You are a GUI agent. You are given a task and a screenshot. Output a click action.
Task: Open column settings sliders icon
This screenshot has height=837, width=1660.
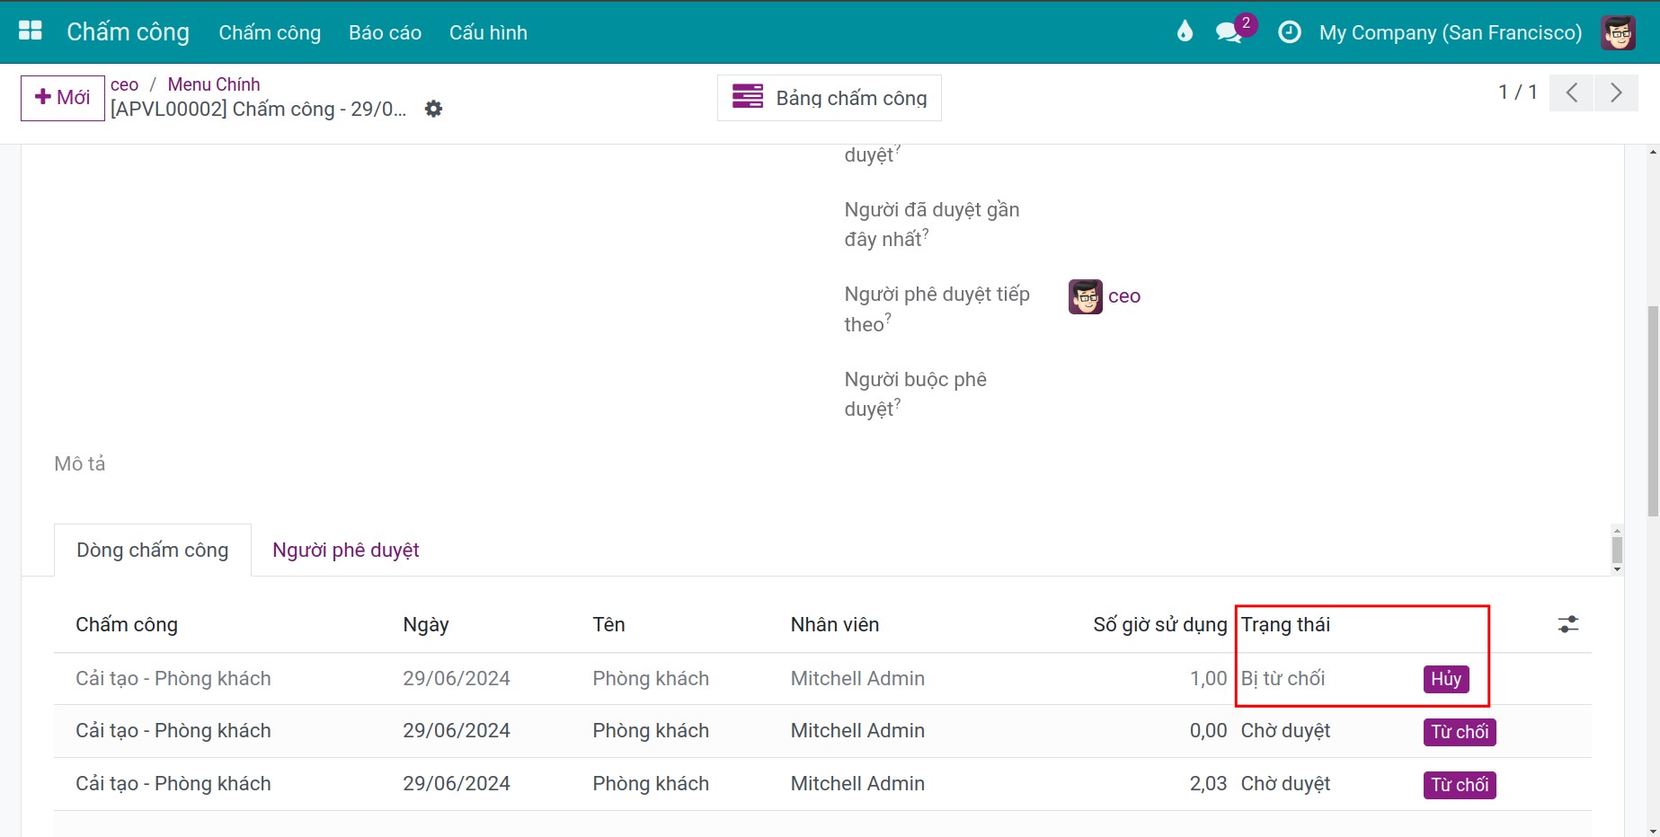point(1567,624)
